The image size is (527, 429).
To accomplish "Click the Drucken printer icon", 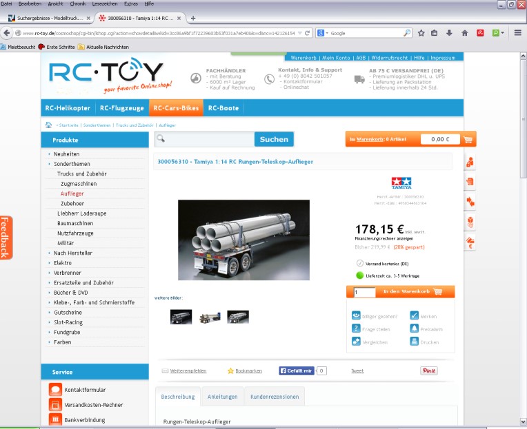I will (x=414, y=342).
